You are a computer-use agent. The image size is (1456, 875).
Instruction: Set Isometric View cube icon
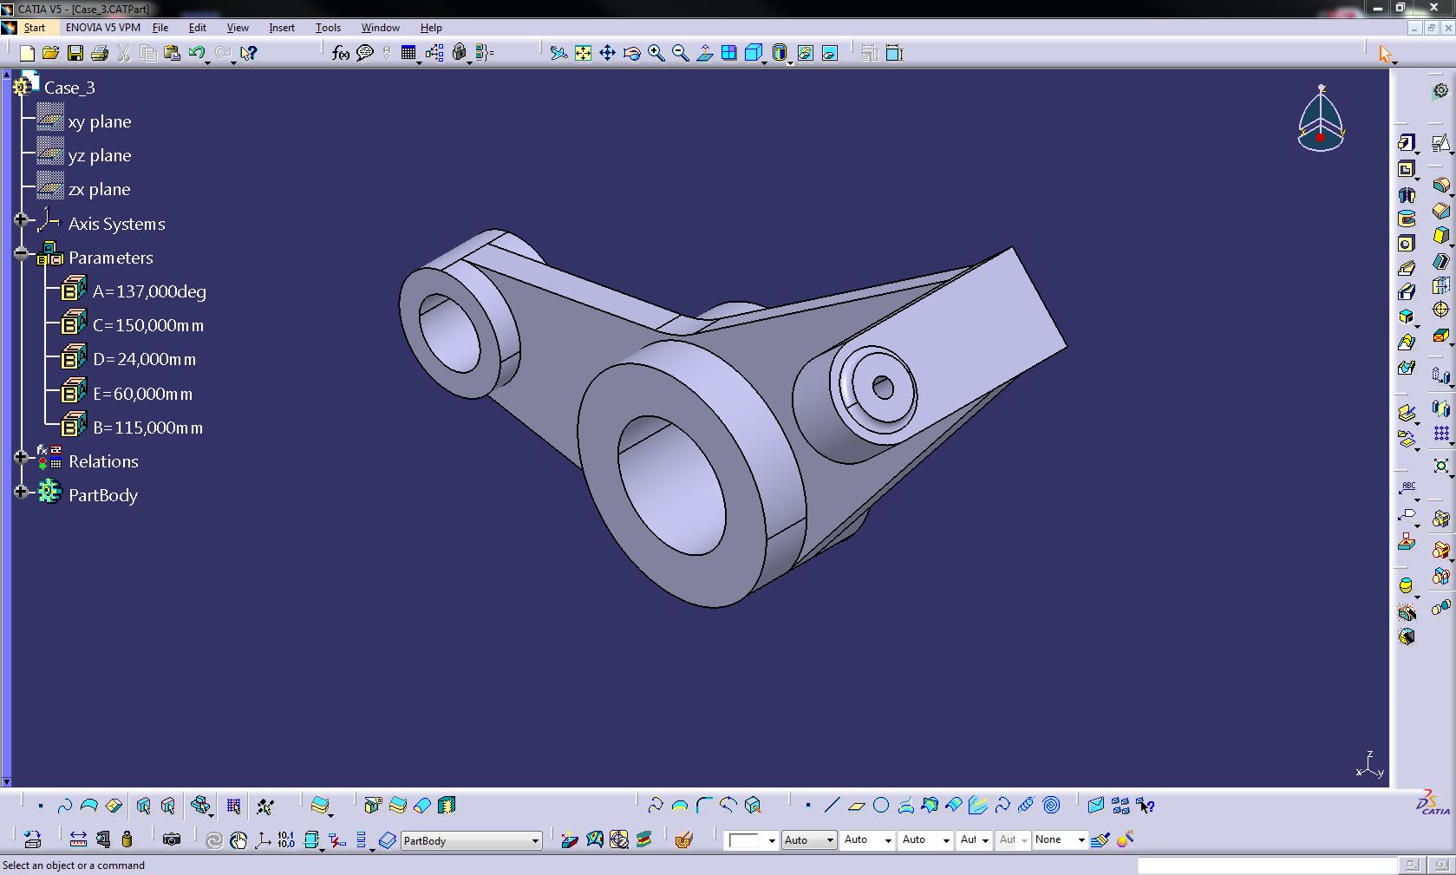753,54
